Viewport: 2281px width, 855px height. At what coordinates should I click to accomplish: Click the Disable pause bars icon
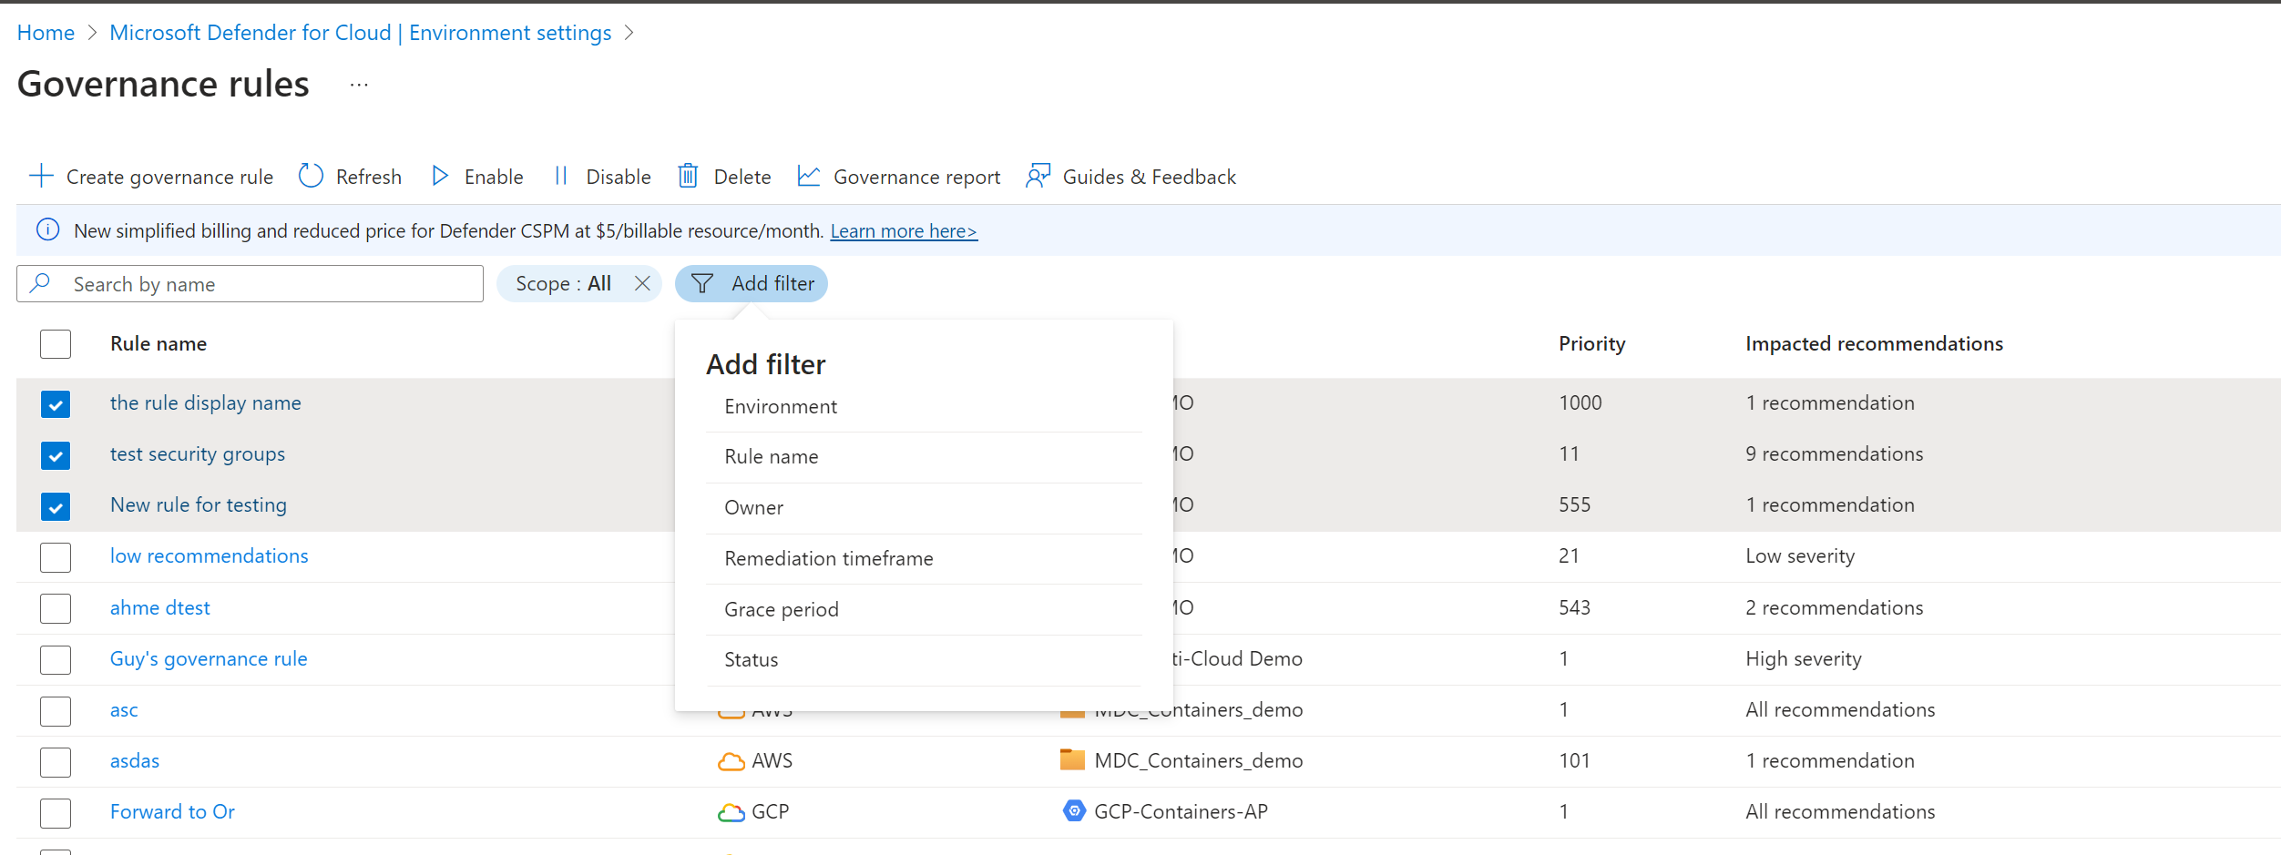[x=561, y=176]
